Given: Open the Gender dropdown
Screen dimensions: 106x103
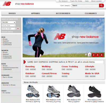Looking at the screenshot, I should [8, 22].
